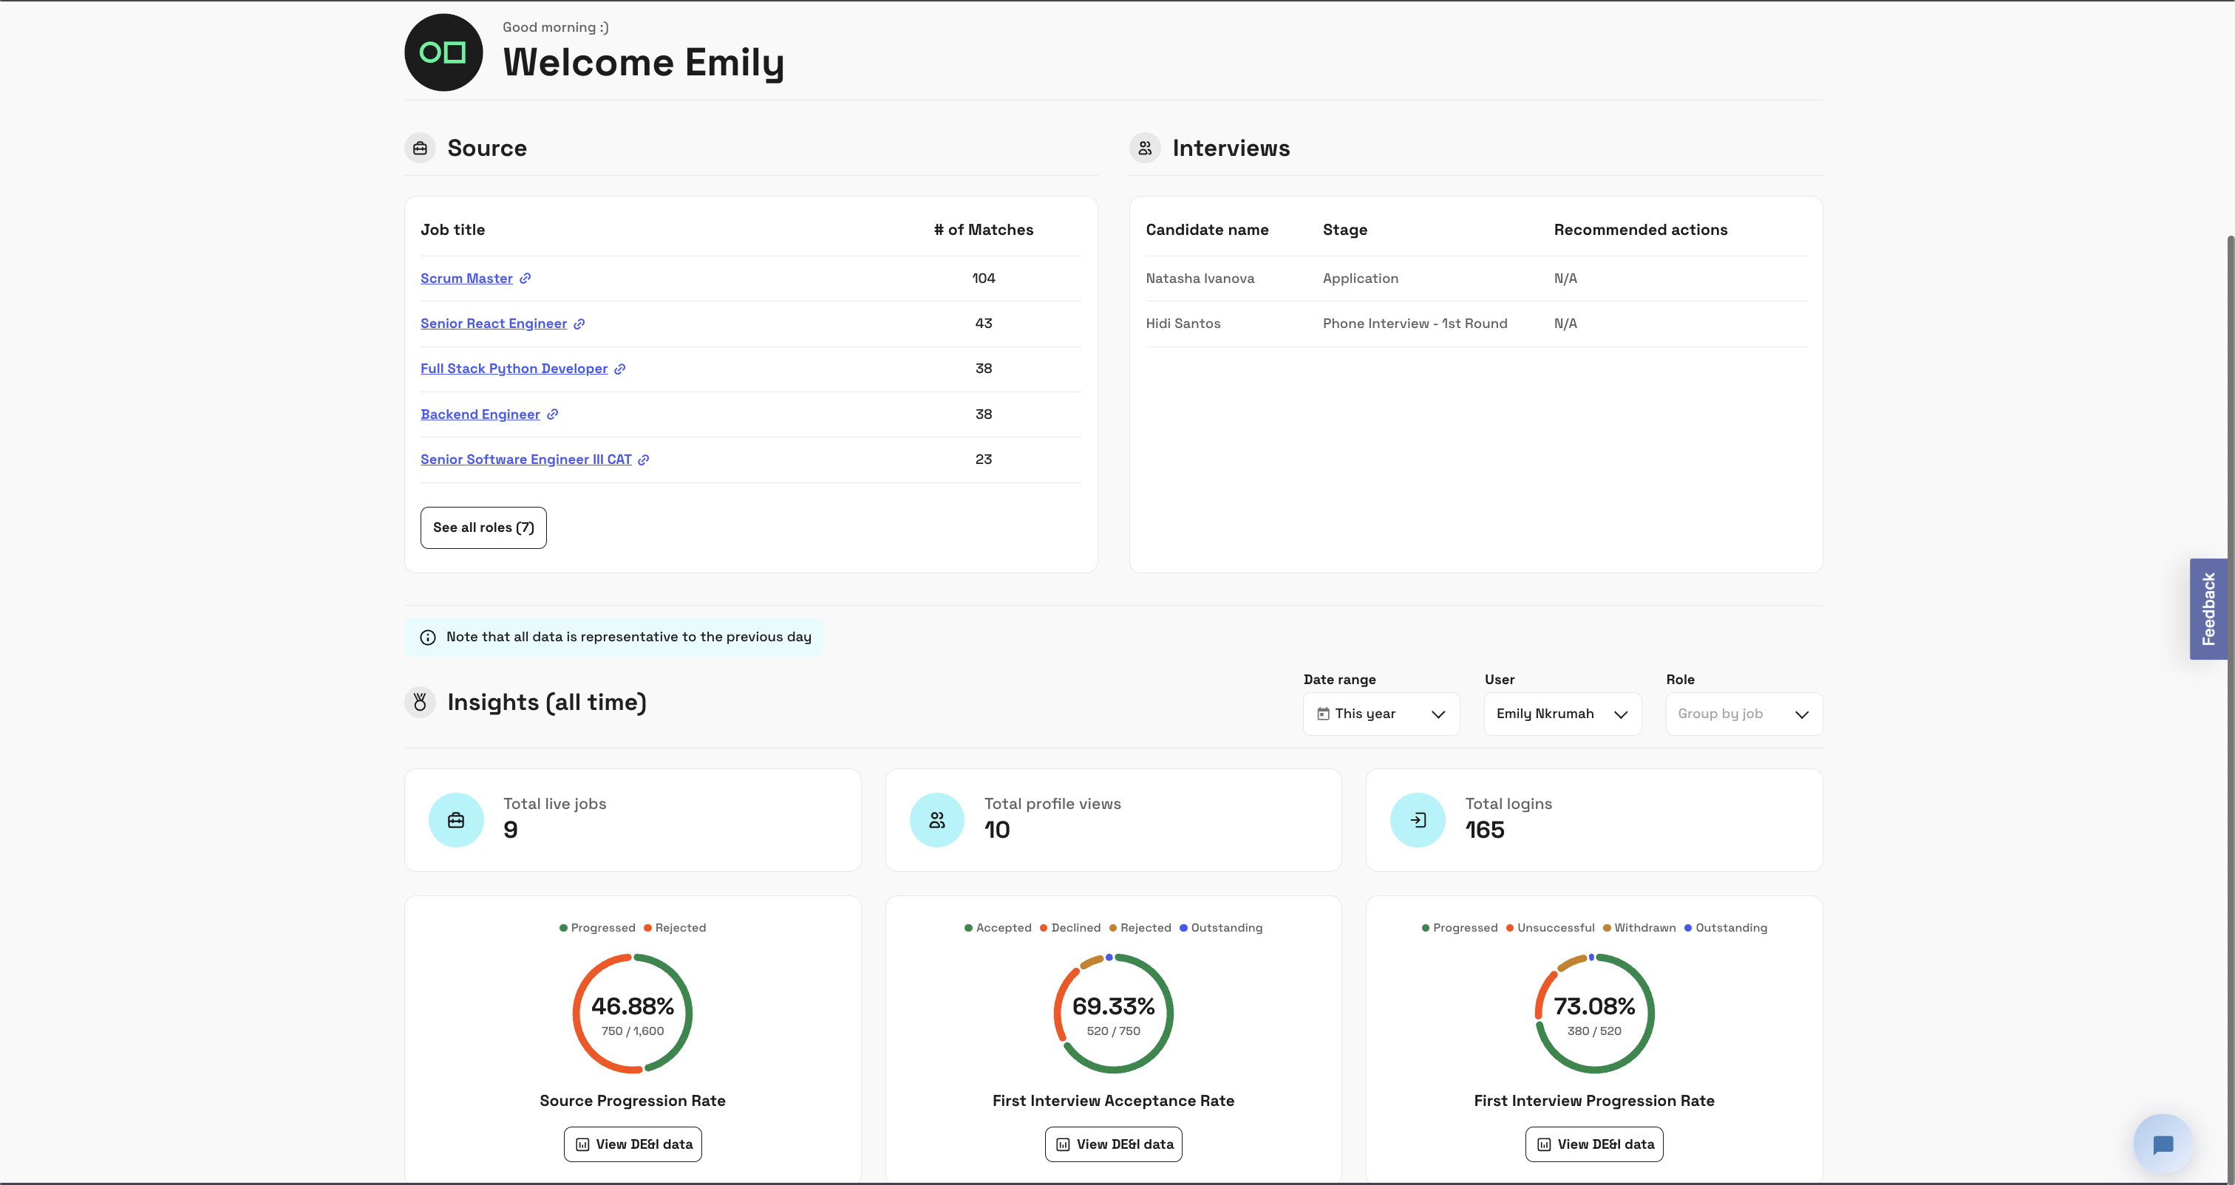Screen dimensions: 2235x1185
Task: Click View DEI data for First Interview Acceptance Rate
Action: coord(1113,1144)
